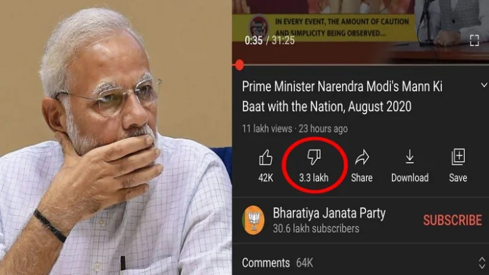Click the Download arrow icon
The height and width of the screenshot is (275, 489).
[410, 157]
